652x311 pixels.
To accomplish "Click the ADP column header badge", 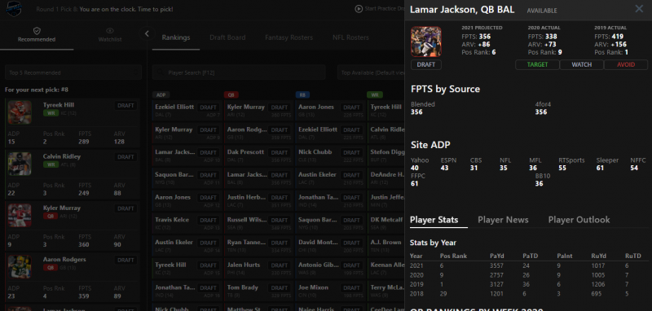I will (x=161, y=94).
